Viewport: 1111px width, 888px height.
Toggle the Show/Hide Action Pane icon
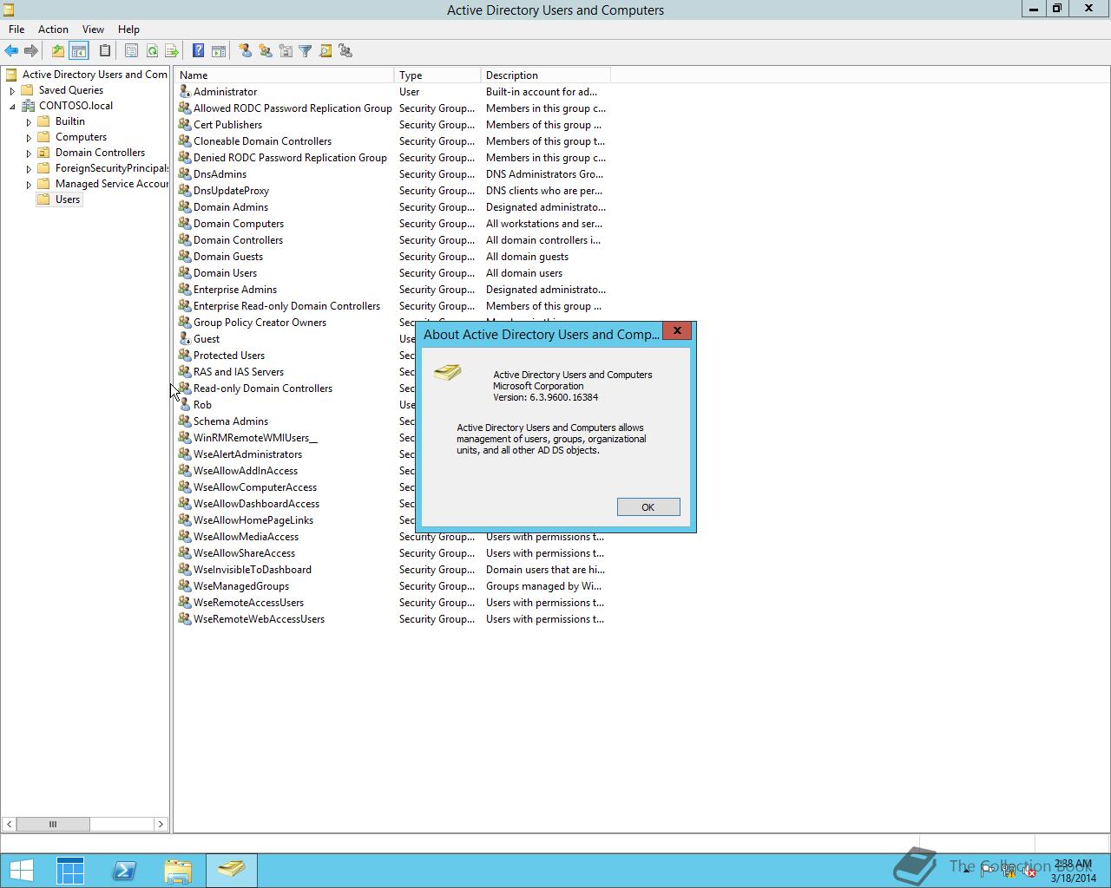coord(219,51)
